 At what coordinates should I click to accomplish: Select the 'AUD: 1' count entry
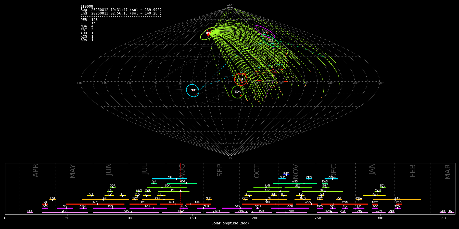87,33
